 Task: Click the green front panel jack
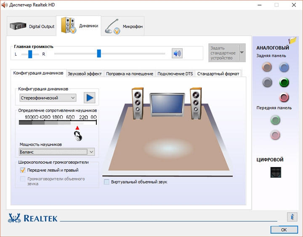pyautogui.click(x=275, y=120)
